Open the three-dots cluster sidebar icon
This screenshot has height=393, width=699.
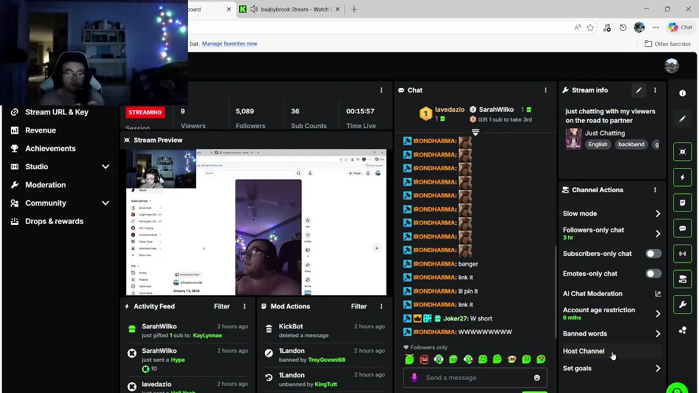coord(683,330)
